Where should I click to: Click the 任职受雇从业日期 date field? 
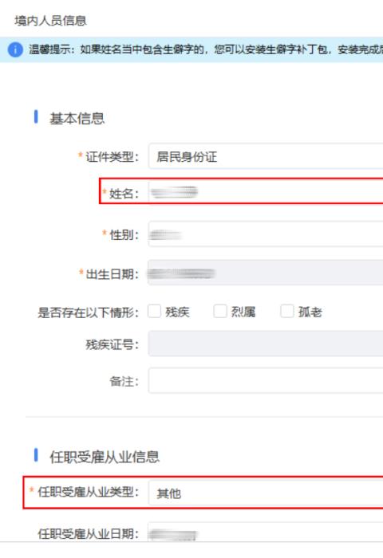coord(266,532)
